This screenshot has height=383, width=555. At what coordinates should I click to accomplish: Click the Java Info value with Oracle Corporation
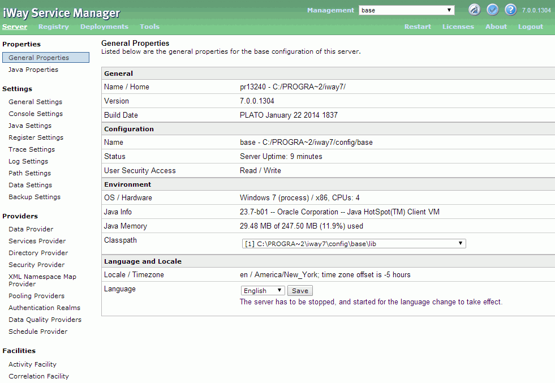click(339, 212)
